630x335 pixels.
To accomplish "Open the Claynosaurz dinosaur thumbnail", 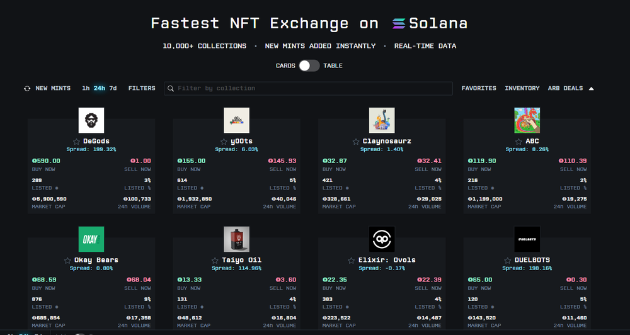I will pos(382,120).
